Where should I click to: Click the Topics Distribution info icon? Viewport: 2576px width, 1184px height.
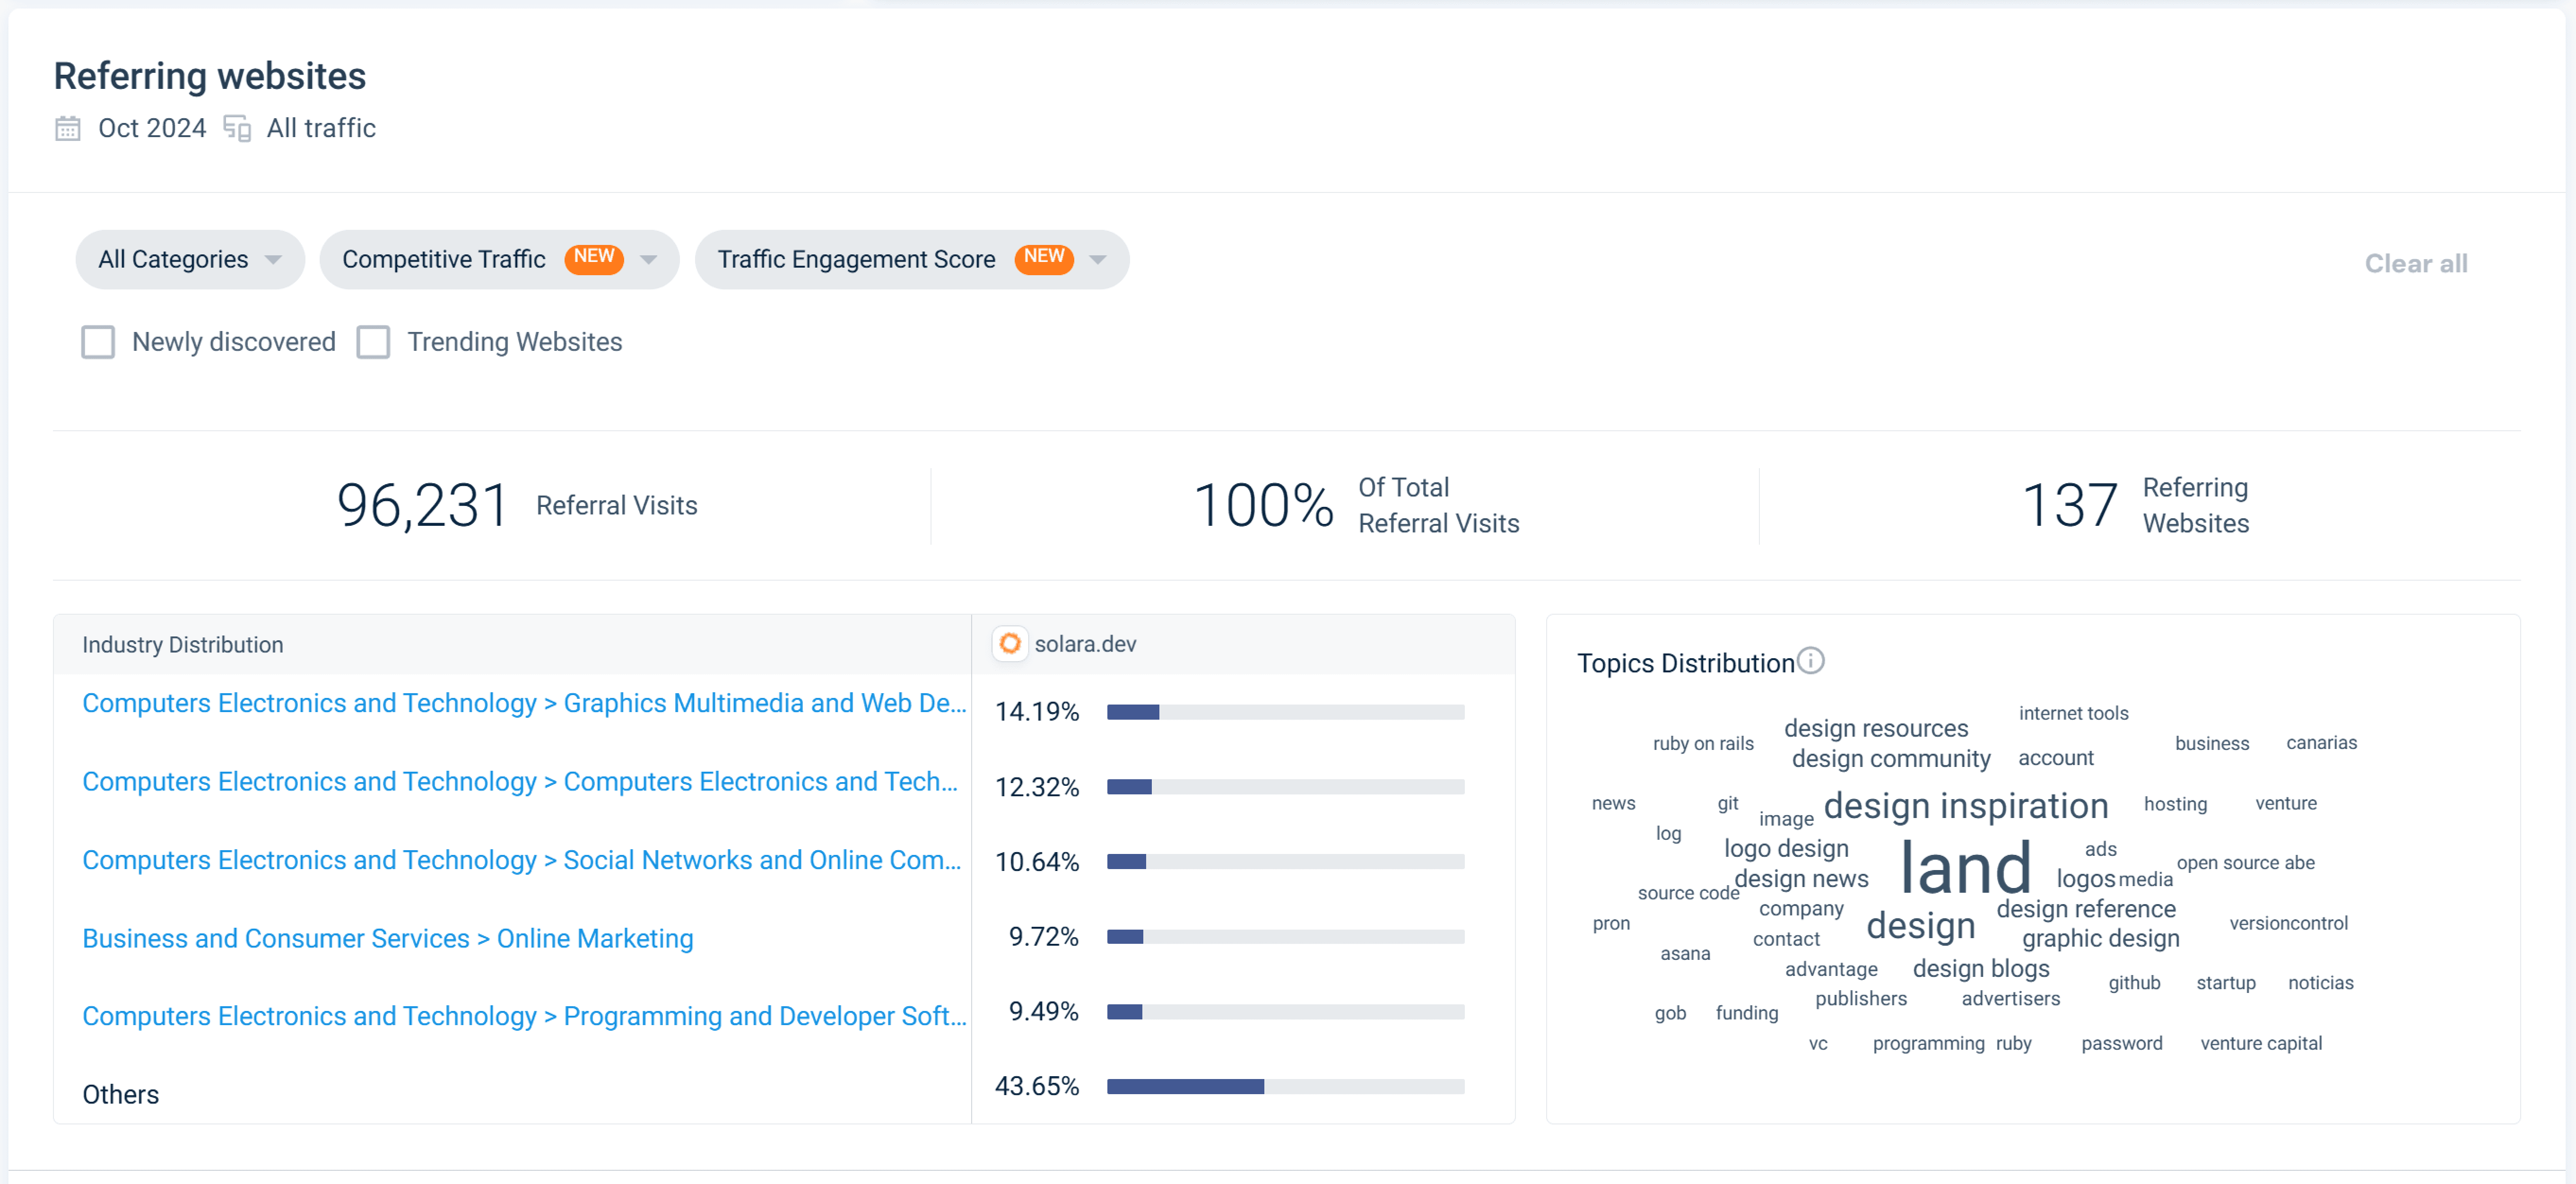[x=1810, y=661]
